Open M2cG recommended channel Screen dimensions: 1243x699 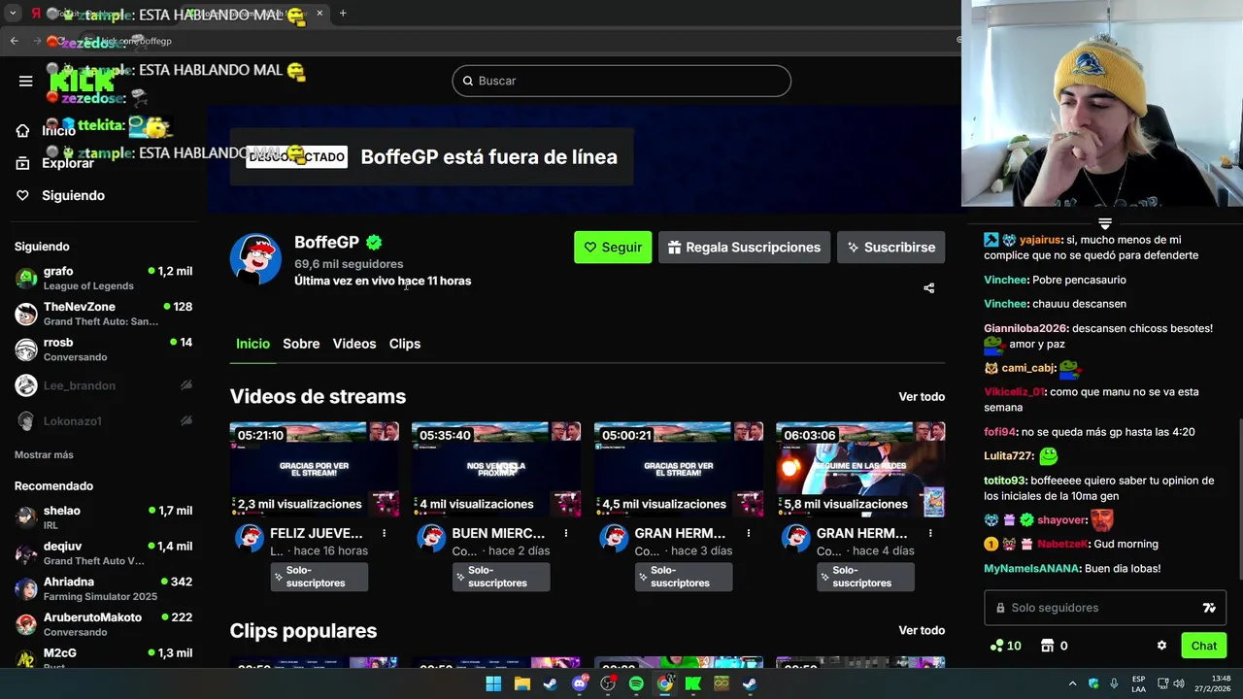coord(103,657)
